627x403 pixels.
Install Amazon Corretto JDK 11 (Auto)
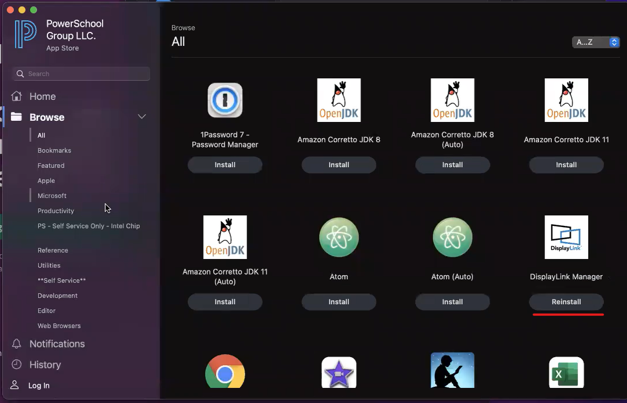pyautogui.click(x=224, y=302)
